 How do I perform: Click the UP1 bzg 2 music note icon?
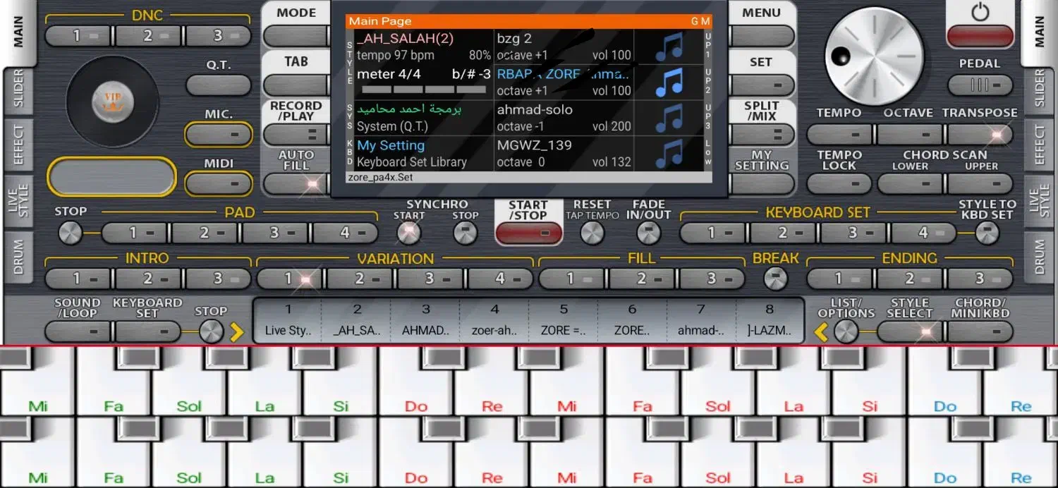click(668, 47)
